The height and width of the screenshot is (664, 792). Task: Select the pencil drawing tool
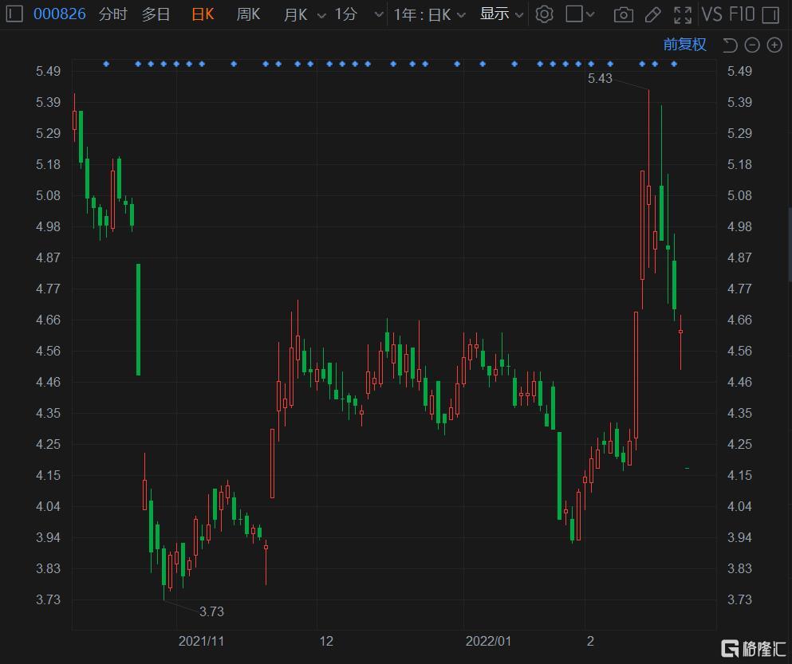652,14
